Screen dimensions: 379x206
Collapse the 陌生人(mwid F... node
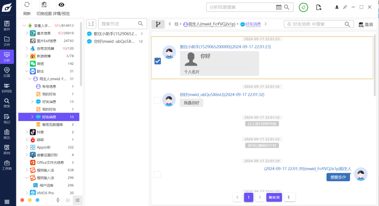tap(30, 79)
